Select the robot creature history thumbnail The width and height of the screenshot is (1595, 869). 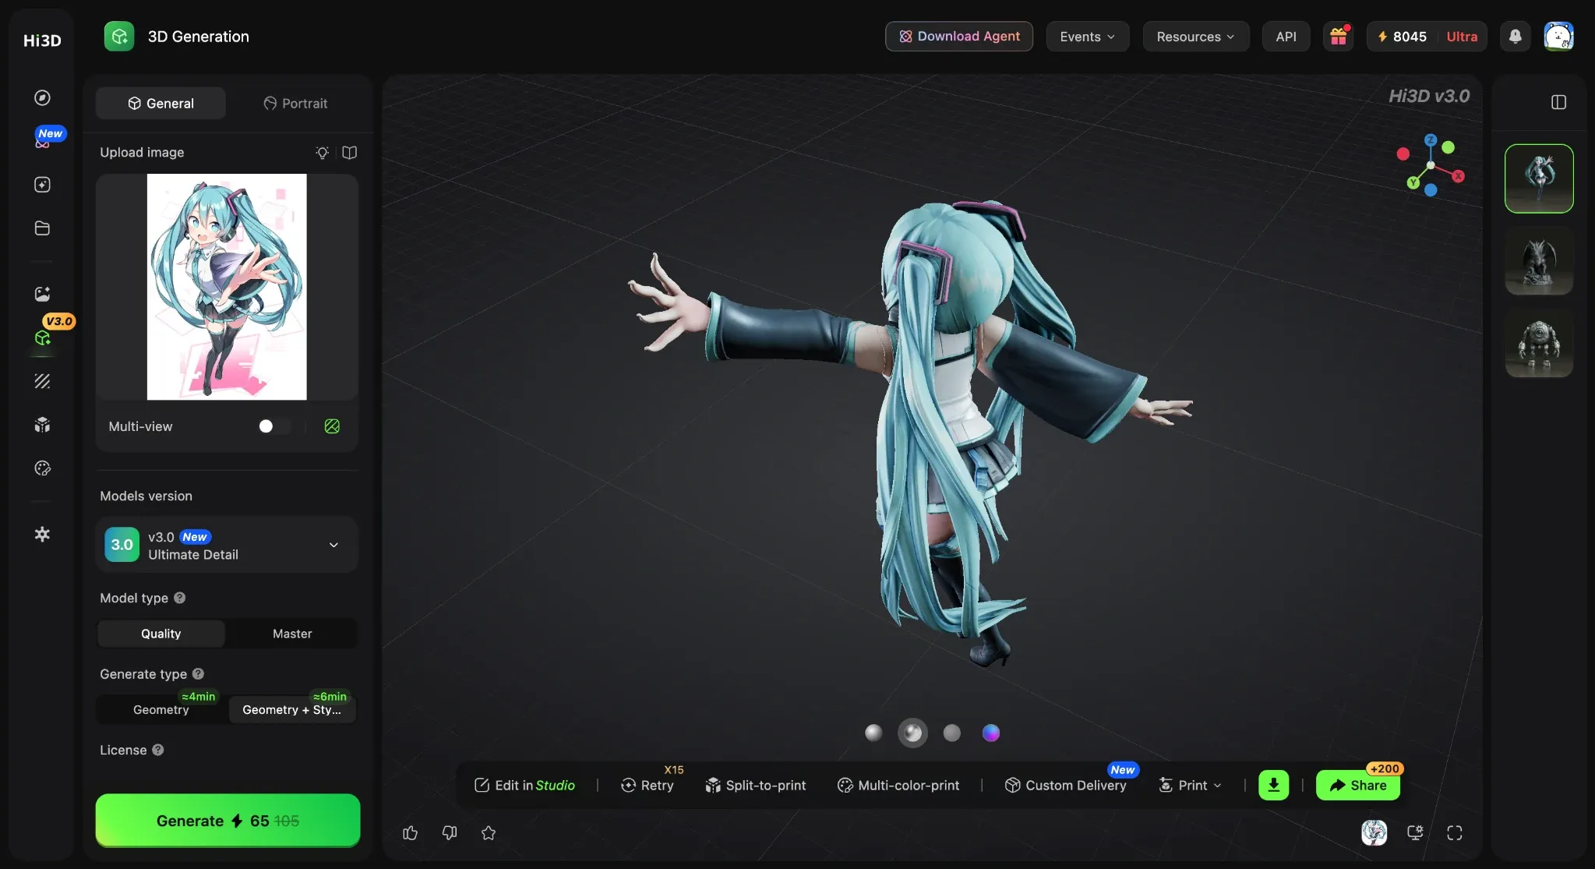1539,344
